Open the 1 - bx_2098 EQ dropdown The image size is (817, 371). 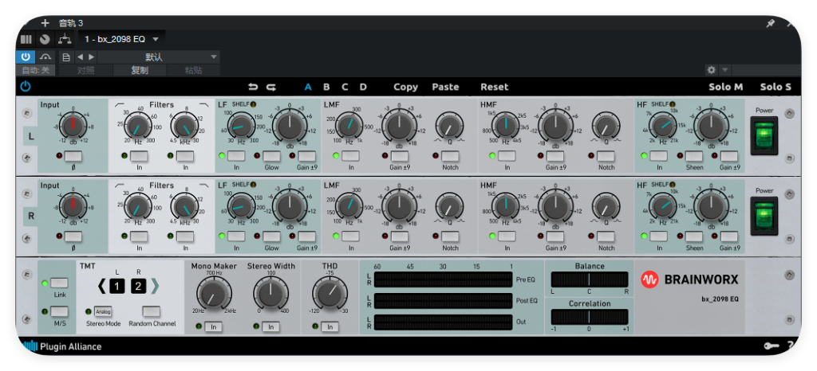[x=122, y=39]
